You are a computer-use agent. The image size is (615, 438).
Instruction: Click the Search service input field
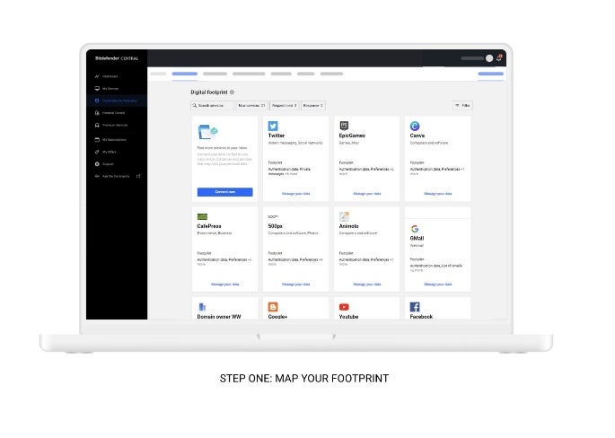212,105
